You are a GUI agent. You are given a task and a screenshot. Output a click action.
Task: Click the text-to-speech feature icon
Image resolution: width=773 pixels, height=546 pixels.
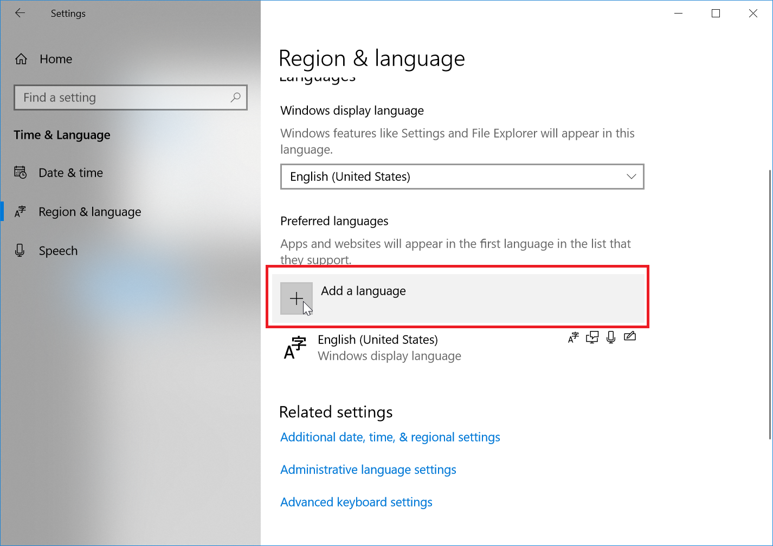(592, 337)
